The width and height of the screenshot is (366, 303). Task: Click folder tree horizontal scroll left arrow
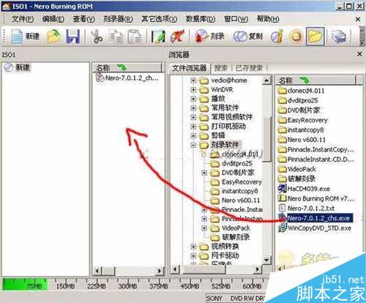175,269
